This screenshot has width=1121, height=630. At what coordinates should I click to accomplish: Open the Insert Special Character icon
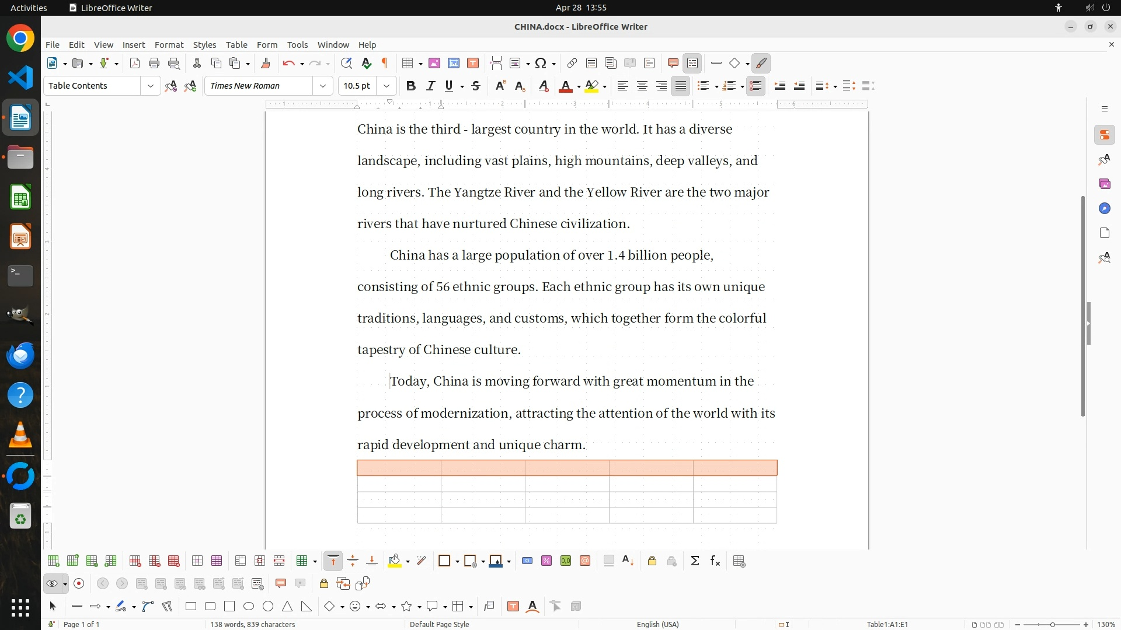point(541,63)
